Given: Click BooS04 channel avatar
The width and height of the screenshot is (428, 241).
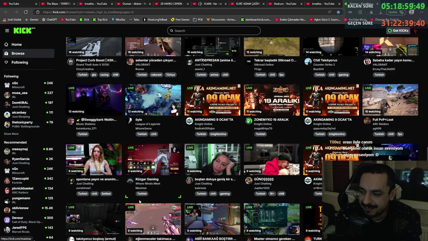Looking at the screenshot, I should click(x=308, y=62).
